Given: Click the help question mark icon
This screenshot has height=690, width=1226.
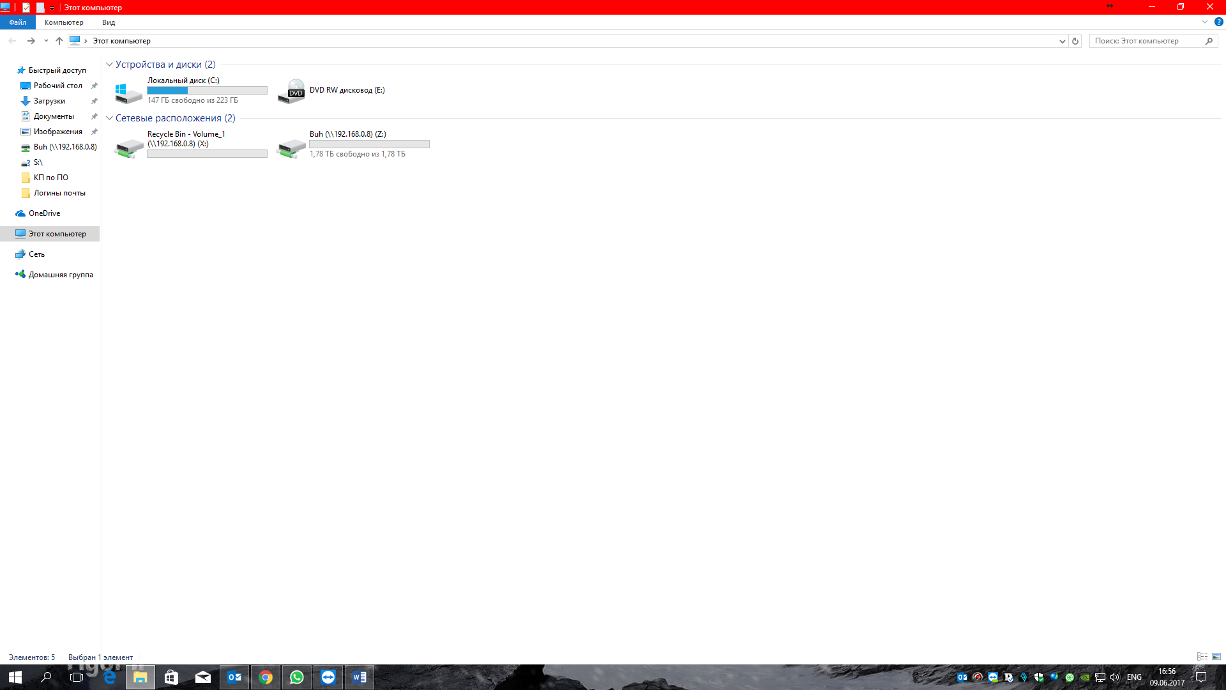Looking at the screenshot, I should 1218,22.
